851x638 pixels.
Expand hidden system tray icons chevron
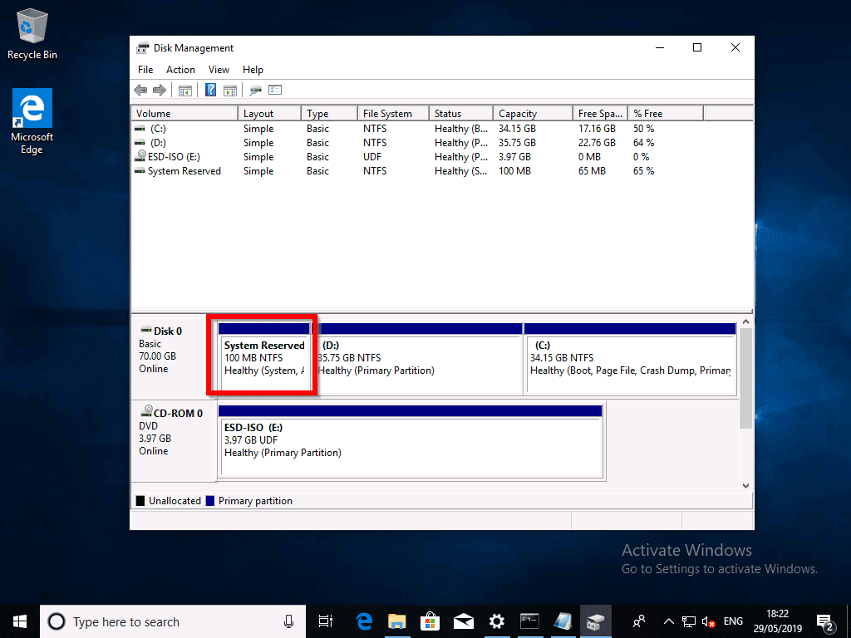[x=669, y=621]
